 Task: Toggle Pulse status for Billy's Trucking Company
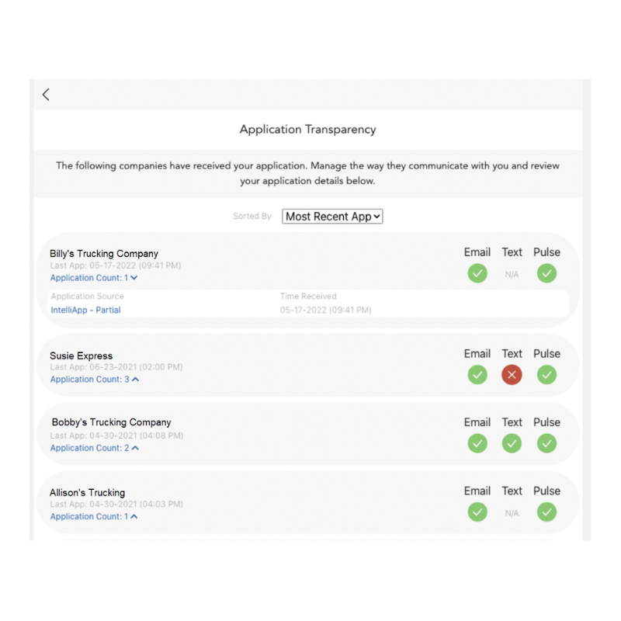tap(546, 273)
